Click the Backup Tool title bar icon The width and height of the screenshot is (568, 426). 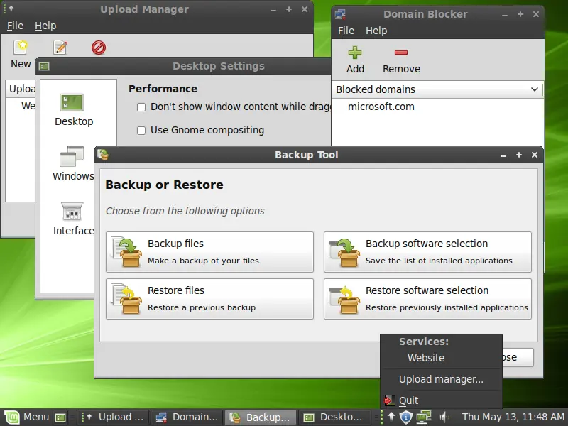click(x=103, y=155)
